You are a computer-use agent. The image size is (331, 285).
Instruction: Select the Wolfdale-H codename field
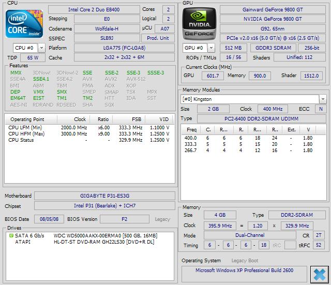pyautogui.click(x=107, y=29)
